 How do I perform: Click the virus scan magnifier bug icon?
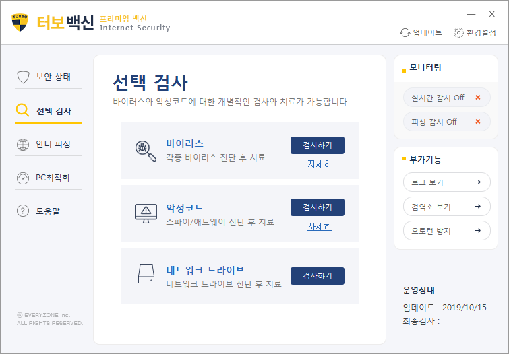coord(146,150)
